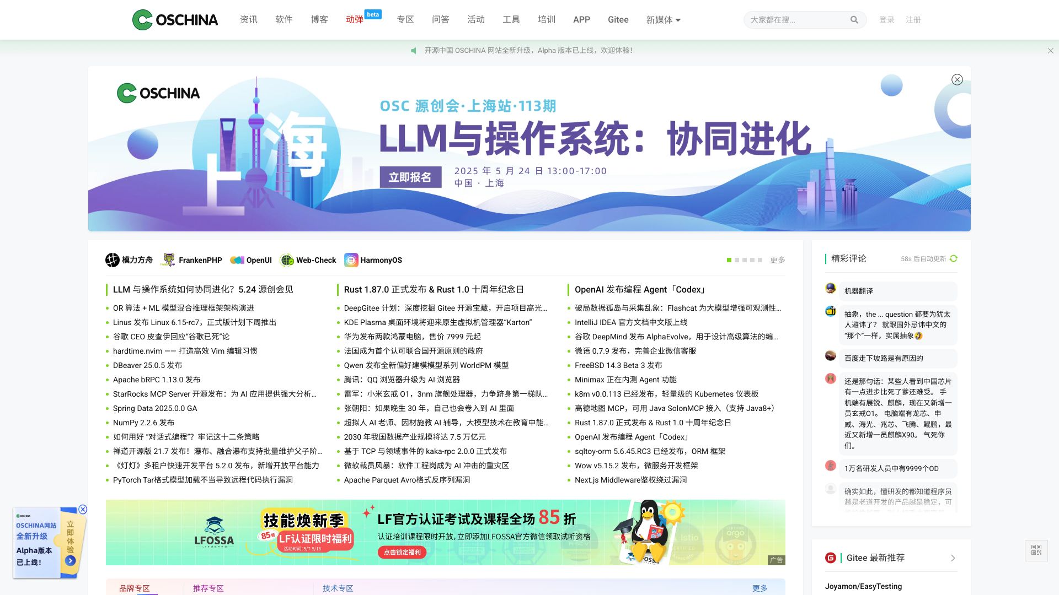
Task: Open the 动弹 beta nav item
Action: [355, 20]
